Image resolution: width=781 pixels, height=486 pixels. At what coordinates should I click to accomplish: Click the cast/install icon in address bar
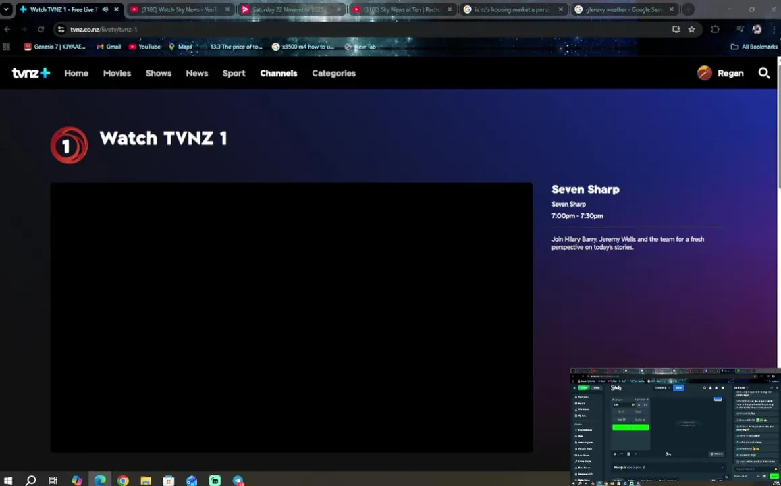click(676, 30)
